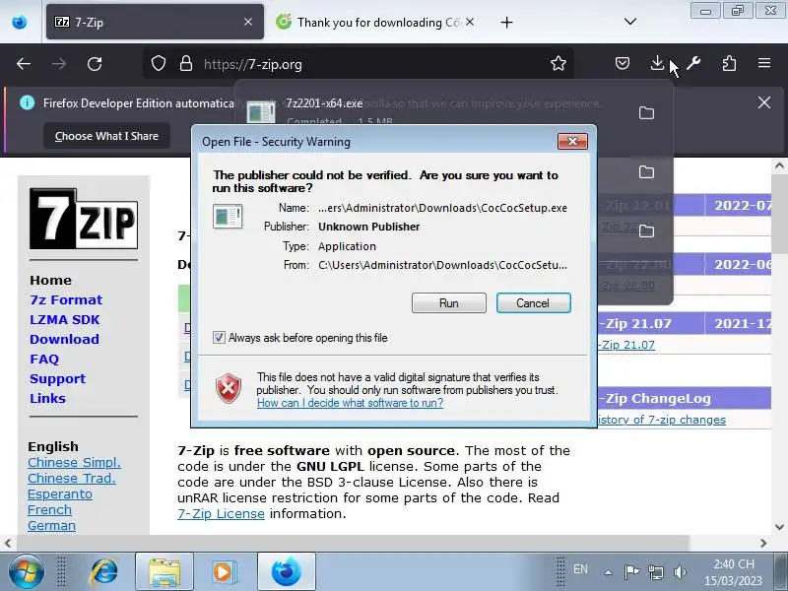Open the 7-Zip 21.07 news link
The width and height of the screenshot is (788, 591).
tap(627, 345)
